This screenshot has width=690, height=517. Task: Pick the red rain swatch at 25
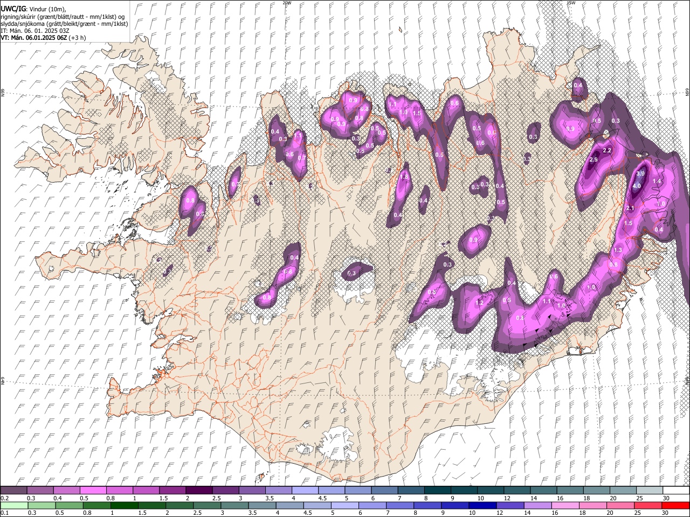pos(647,505)
